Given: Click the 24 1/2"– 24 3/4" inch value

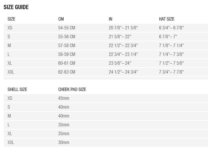Looking at the screenshot, I should 123,72.
